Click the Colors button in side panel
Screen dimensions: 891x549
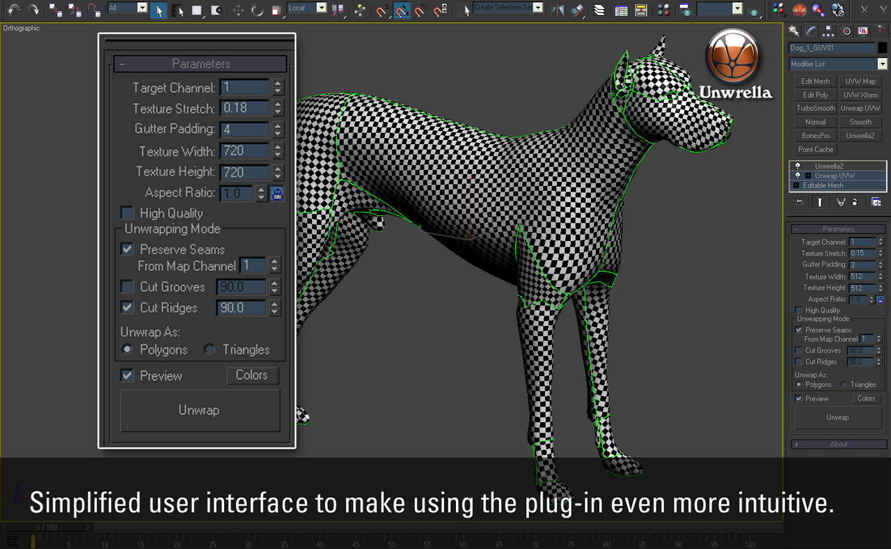coord(866,399)
